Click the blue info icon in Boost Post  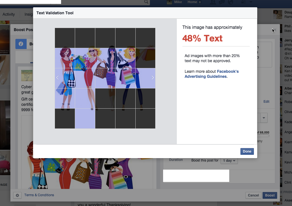[x=21, y=44]
